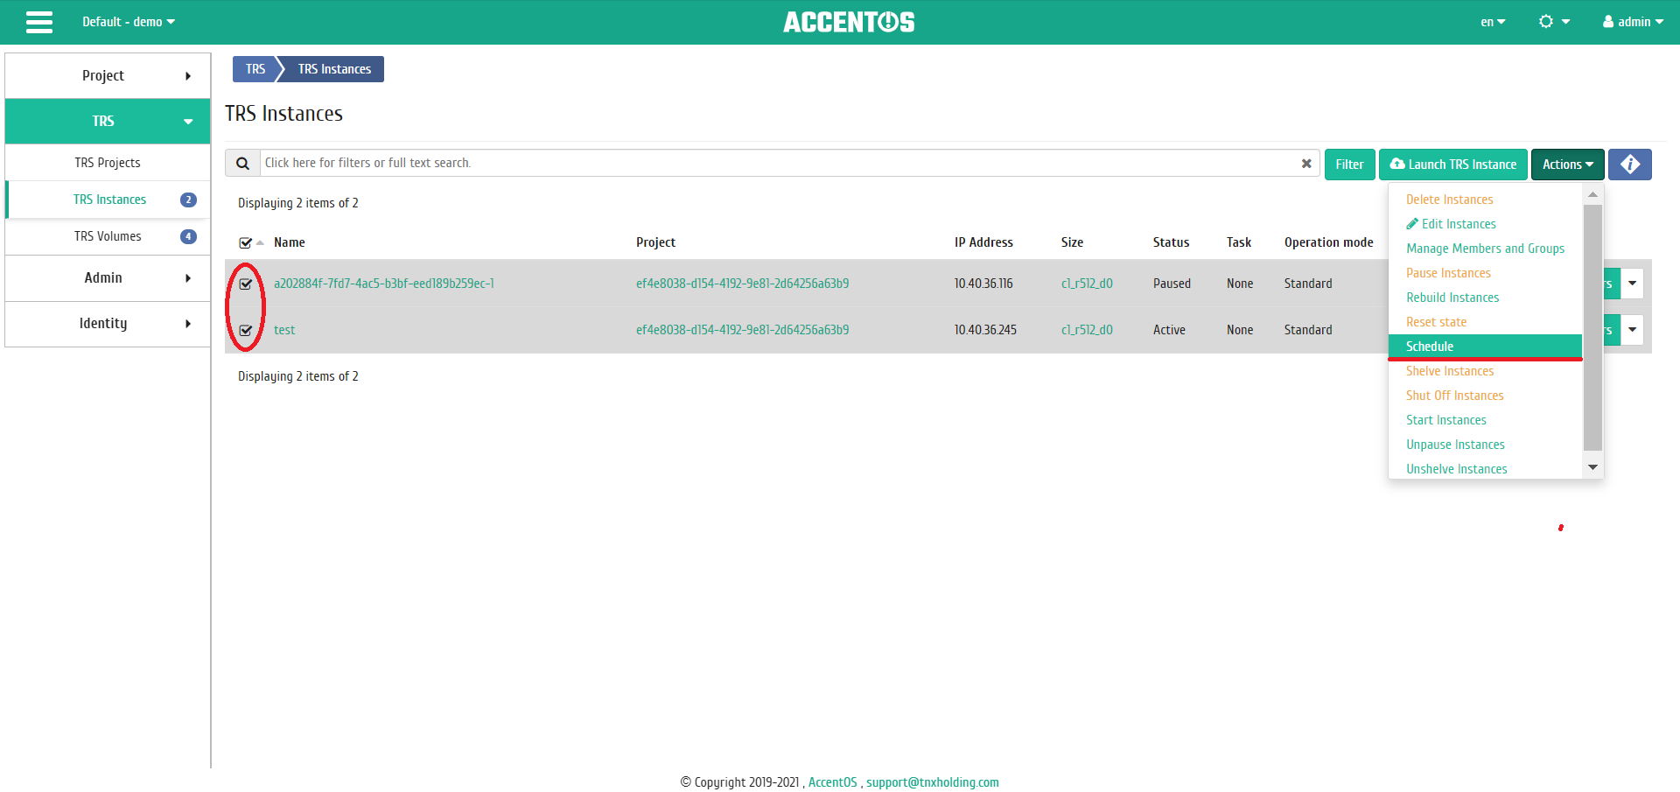Viewport: 1680px width, 792px height.
Task: Click the TRS Instances count badge
Action: coord(188,200)
